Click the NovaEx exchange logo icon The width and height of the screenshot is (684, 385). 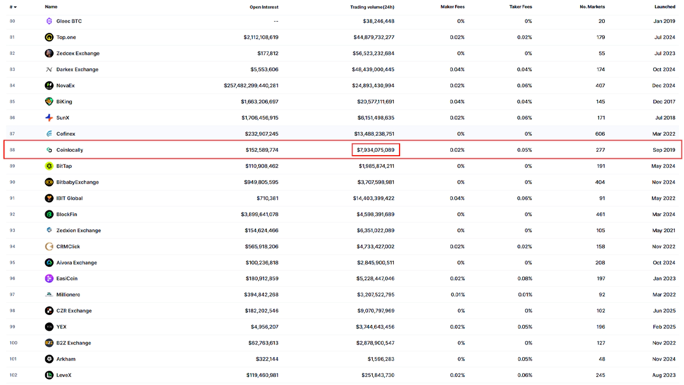49,86
